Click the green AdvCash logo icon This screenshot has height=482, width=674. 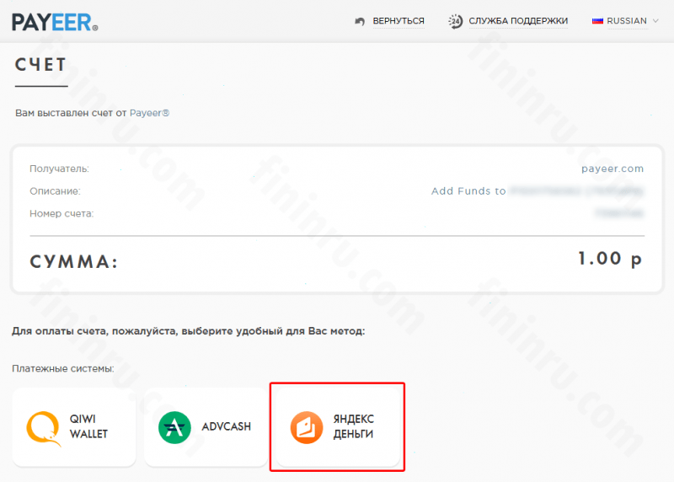coord(174,427)
